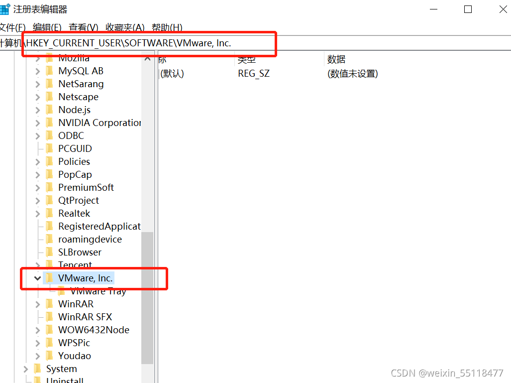Viewport: 511px width, 383px height.
Task: Expand the NetSarang key
Action: pos(38,84)
